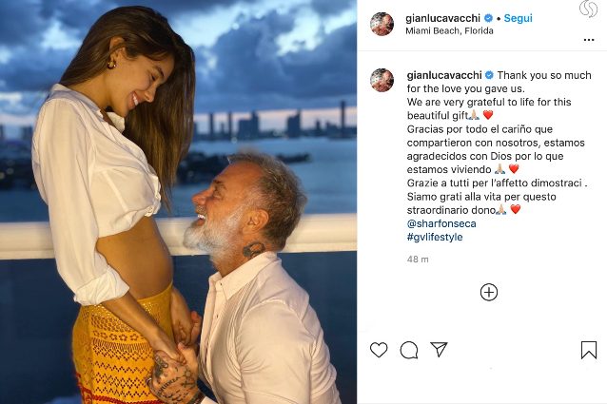Click the caption profile avatar
The width and height of the screenshot is (607, 404).
382,81
